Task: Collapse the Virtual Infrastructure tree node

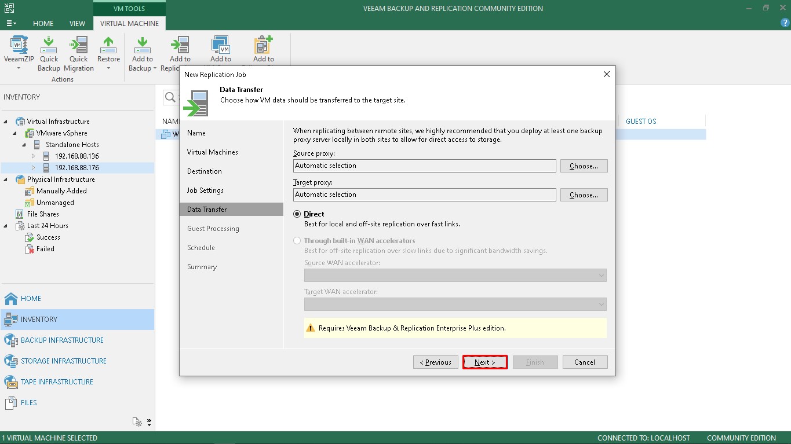Action: (6, 122)
